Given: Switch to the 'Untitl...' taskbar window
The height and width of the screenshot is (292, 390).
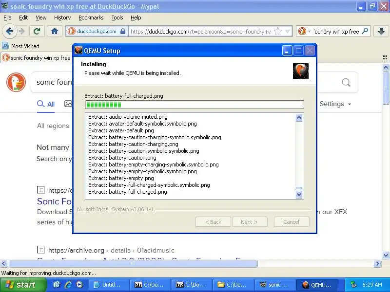Looking at the screenshot, I should click(109, 285).
